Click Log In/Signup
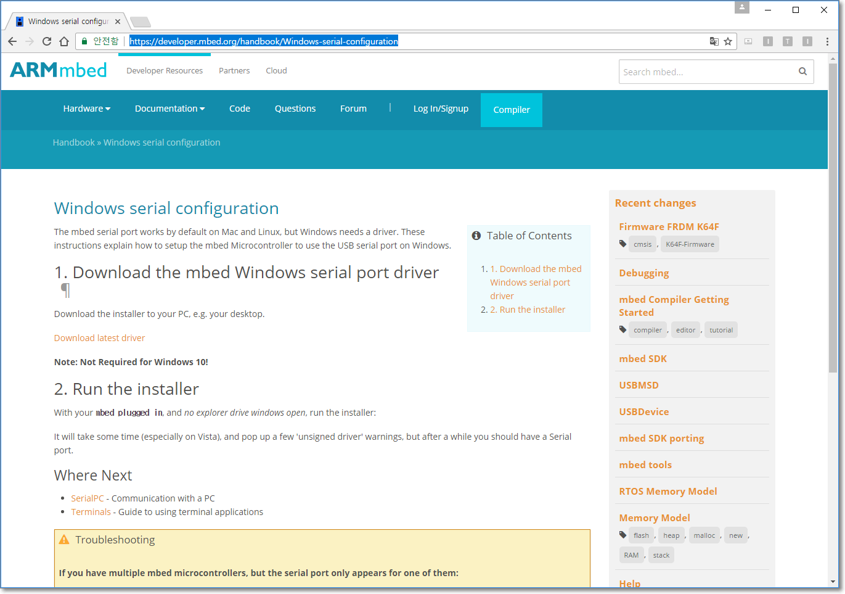Image resolution: width=845 pixels, height=594 pixels. [x=441, y=109]
